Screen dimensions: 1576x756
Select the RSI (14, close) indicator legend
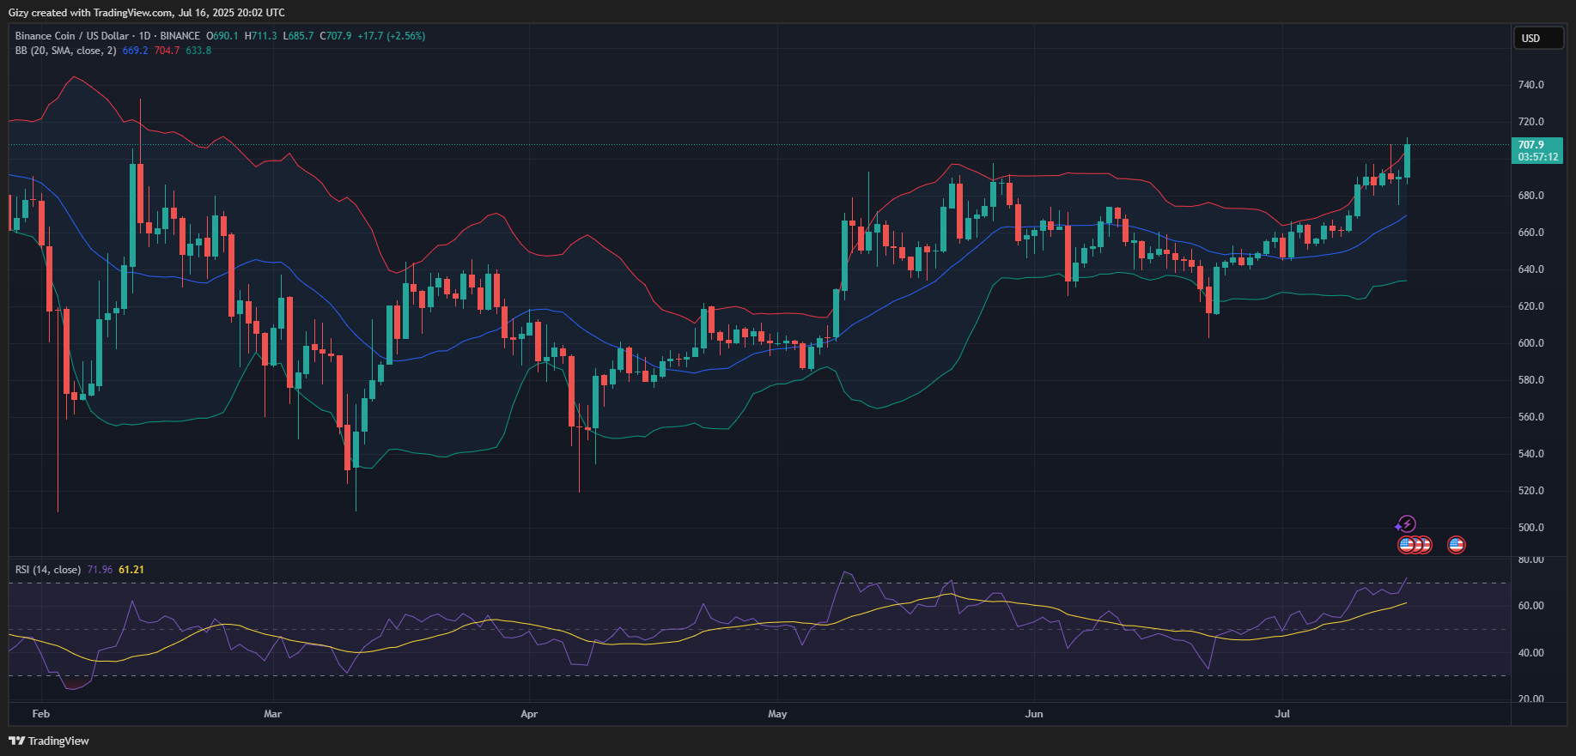coord(48,570)
